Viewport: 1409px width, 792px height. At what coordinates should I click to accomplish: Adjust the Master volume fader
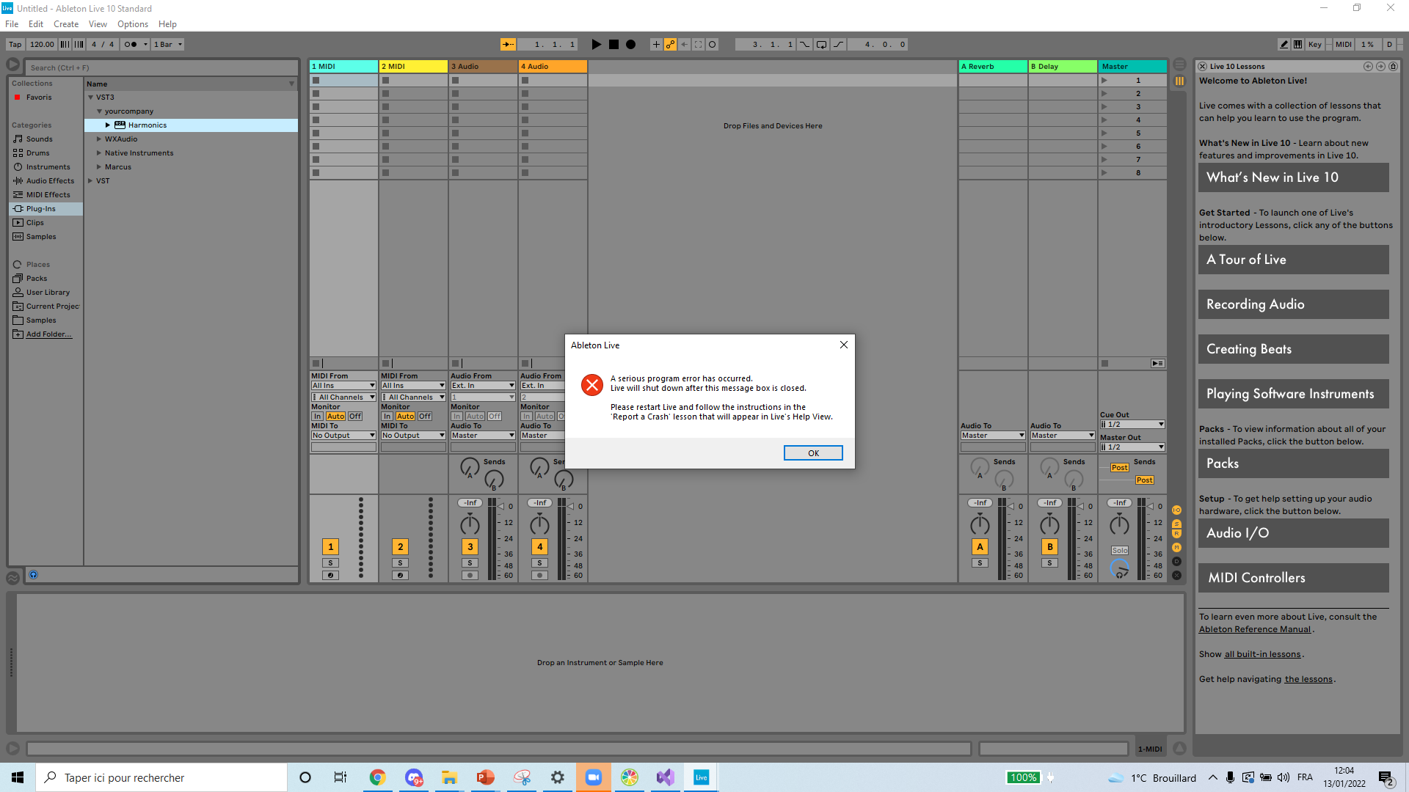1151,507
